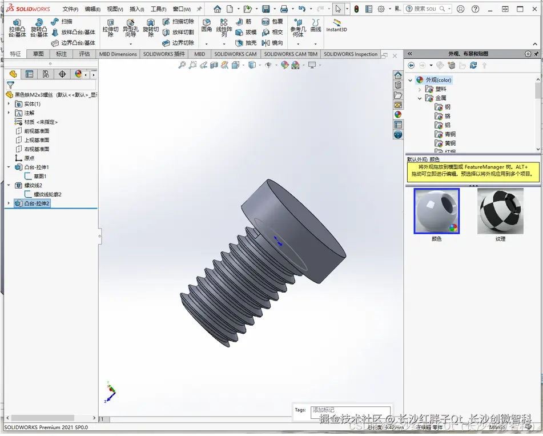Click the 圆角 fillet tool

click(206, 25)
